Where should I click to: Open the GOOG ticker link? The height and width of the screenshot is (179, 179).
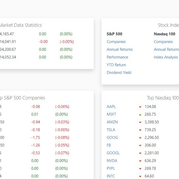click(112, 138)
